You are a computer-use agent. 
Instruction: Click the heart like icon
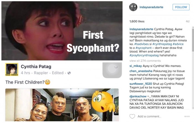click(132, 116)
